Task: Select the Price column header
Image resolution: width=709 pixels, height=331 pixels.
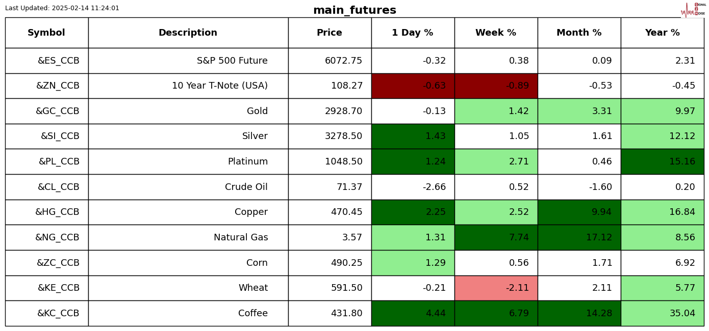Action: [x=330, y=33]
